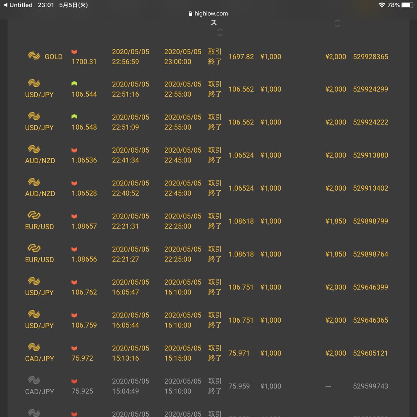Select trade ID 529646399
The image size is (417, 417).
point(370,287)
